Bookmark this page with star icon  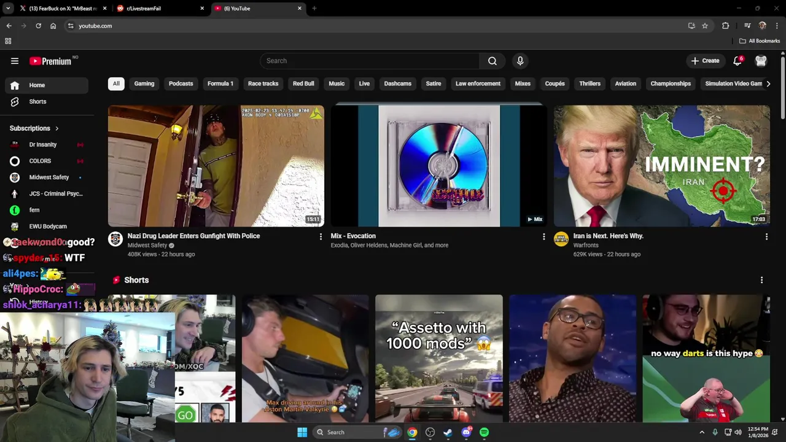point(705,26)
